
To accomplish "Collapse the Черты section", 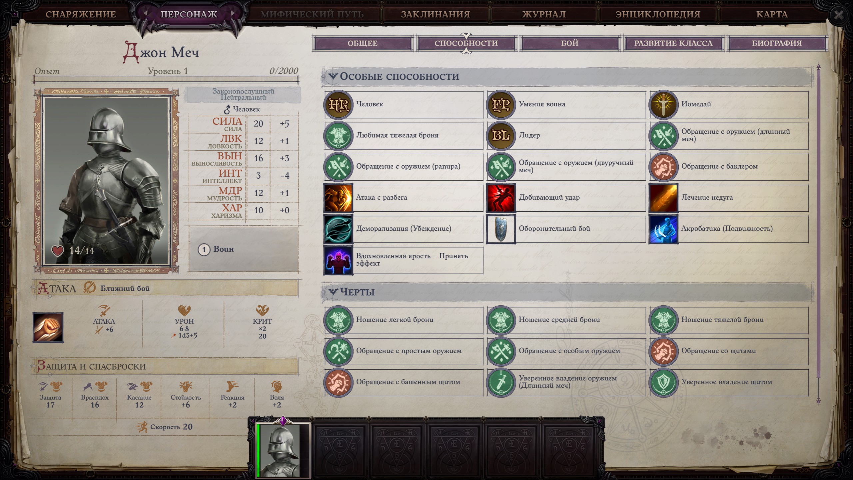I will 333,292.
